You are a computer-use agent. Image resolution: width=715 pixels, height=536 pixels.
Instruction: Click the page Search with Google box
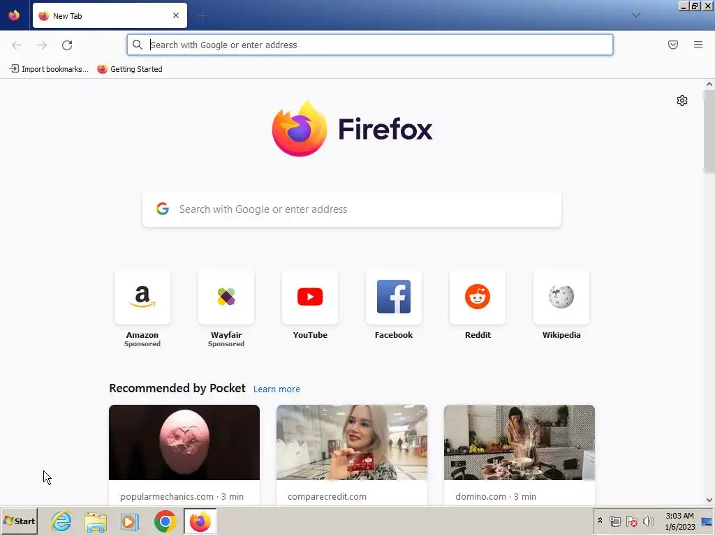point(352,209)
